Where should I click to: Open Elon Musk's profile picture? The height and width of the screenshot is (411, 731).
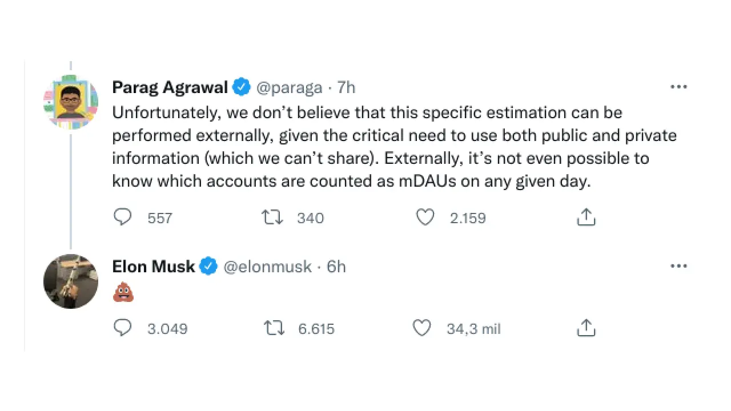[x=71, y=281]
